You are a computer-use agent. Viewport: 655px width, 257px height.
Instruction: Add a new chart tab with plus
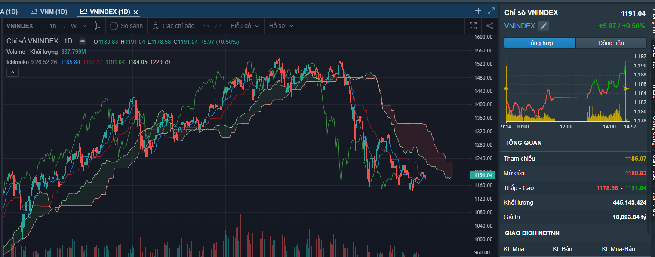point(478,11)
